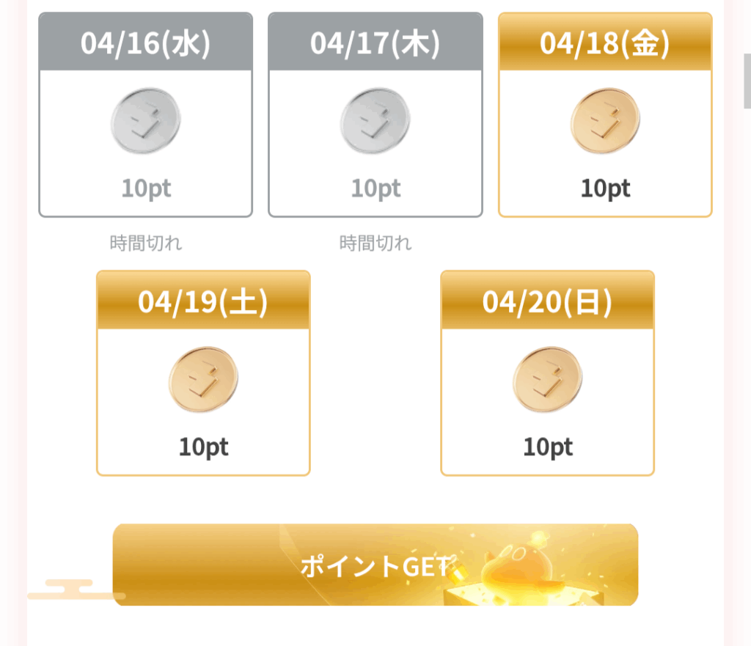This screenshot has width=751, height=646.
Task: Click the grey 10pt label for 04/17(木)
Action: click(375, 188)
